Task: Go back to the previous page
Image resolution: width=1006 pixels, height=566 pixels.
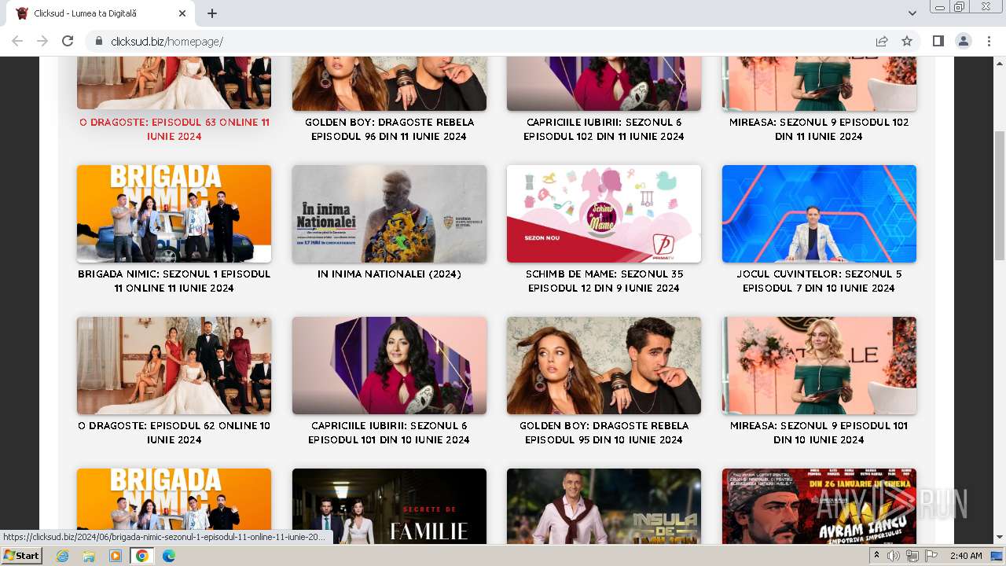Action: coord(17,41)
